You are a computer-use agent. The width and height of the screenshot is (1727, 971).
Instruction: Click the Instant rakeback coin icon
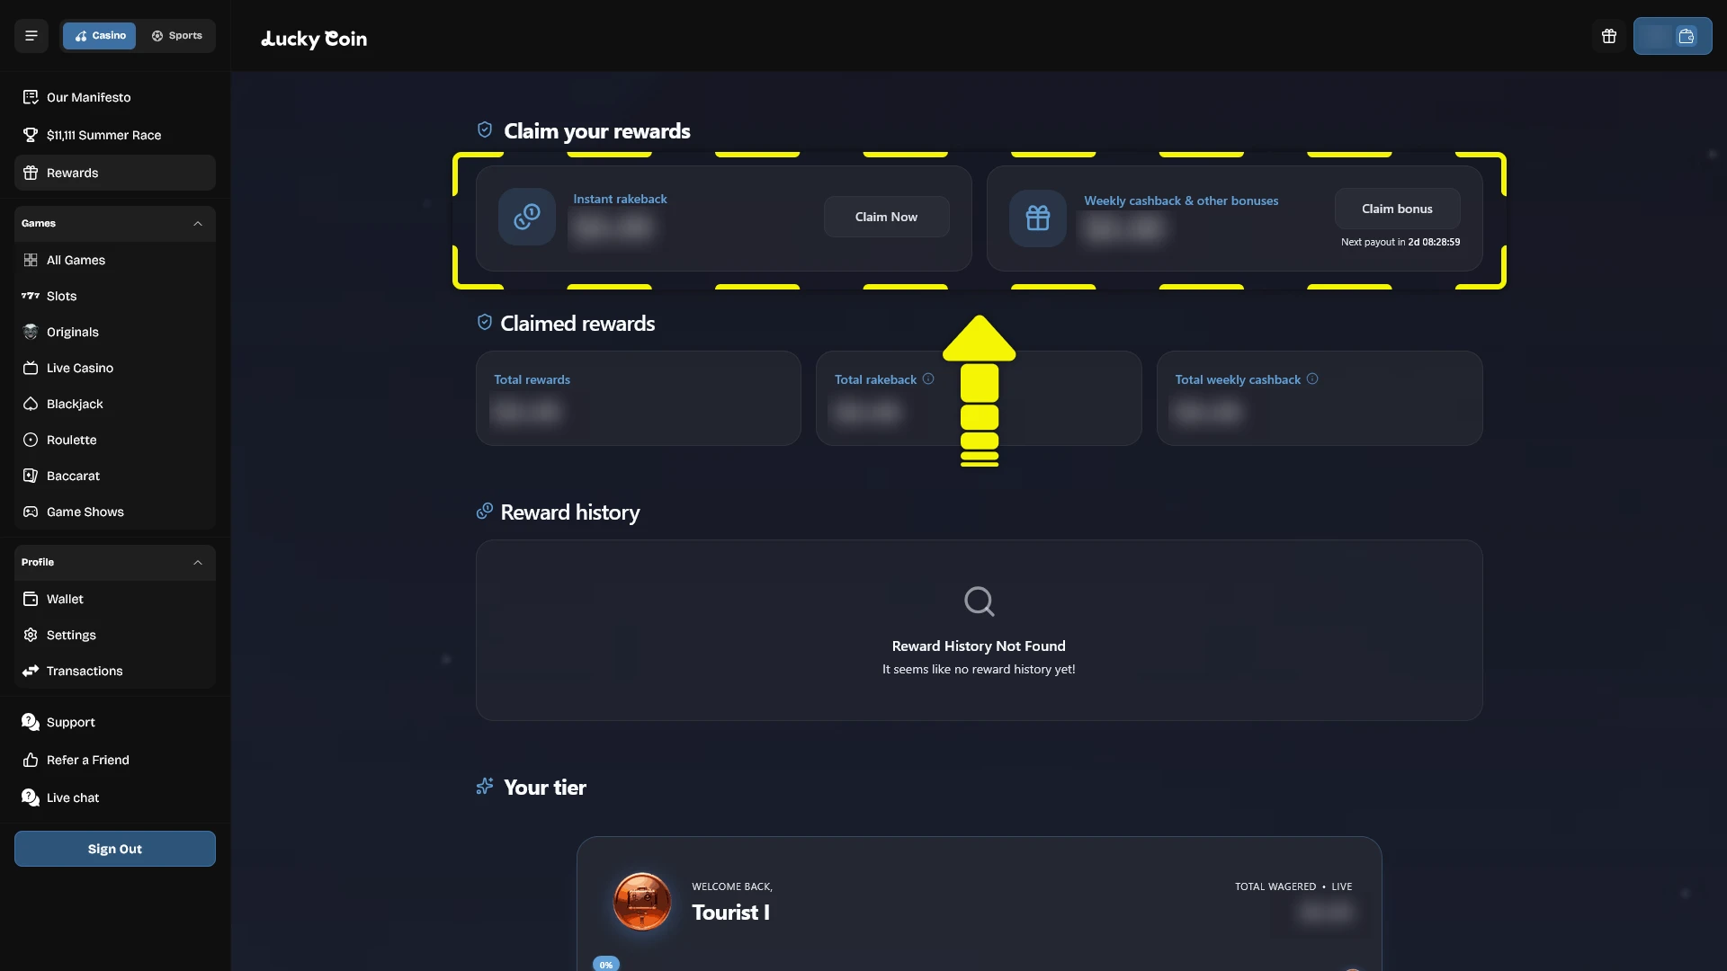[x=527, y=217]
